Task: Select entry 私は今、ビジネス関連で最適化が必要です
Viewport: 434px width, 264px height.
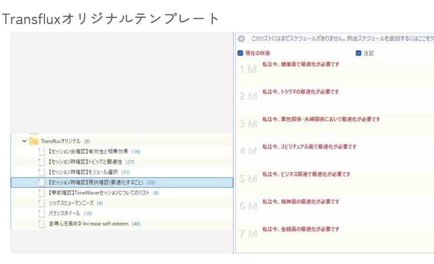Action: pos(306,174)
